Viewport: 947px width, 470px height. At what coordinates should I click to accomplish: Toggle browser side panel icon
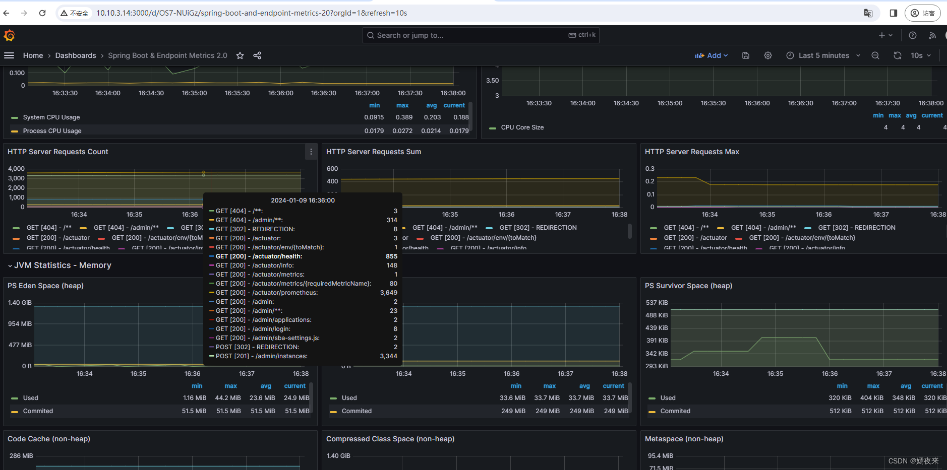click(x=894, y=13)
